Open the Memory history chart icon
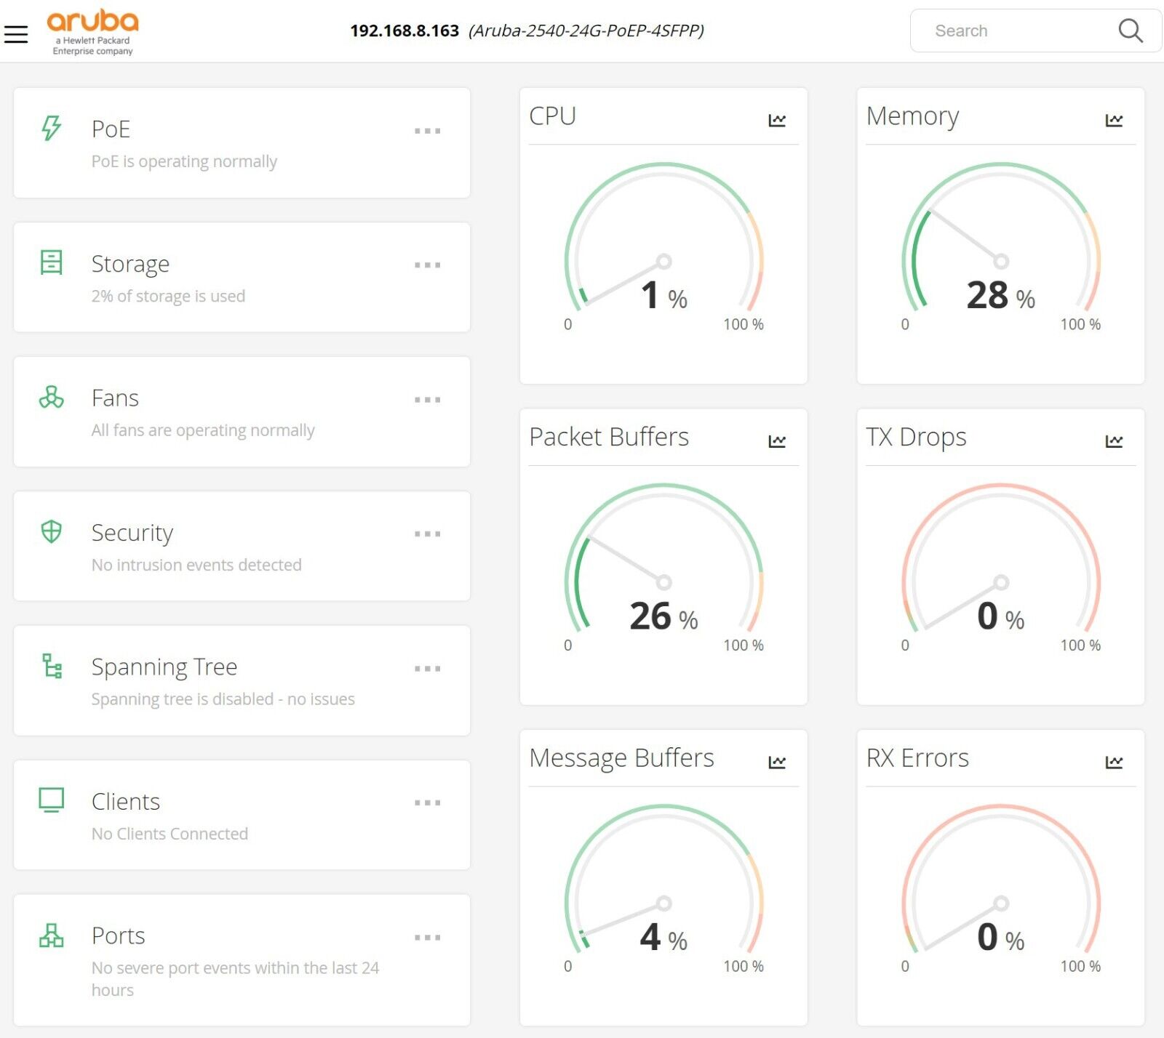Image resolution: width=1164 pixels, height=1038 pixels. coord(1114,120)
